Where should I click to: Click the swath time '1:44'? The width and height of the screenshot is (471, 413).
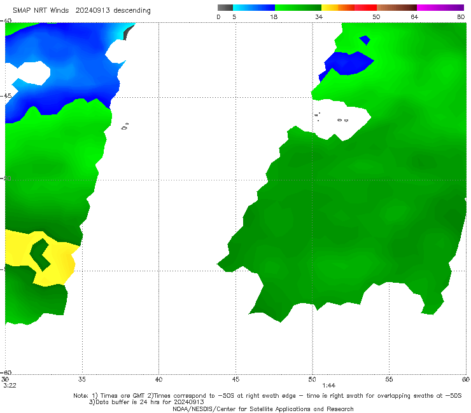(328, 386)
